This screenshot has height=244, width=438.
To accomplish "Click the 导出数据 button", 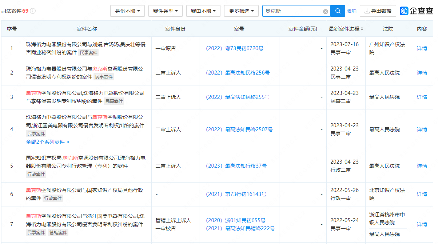I will 378,11.
